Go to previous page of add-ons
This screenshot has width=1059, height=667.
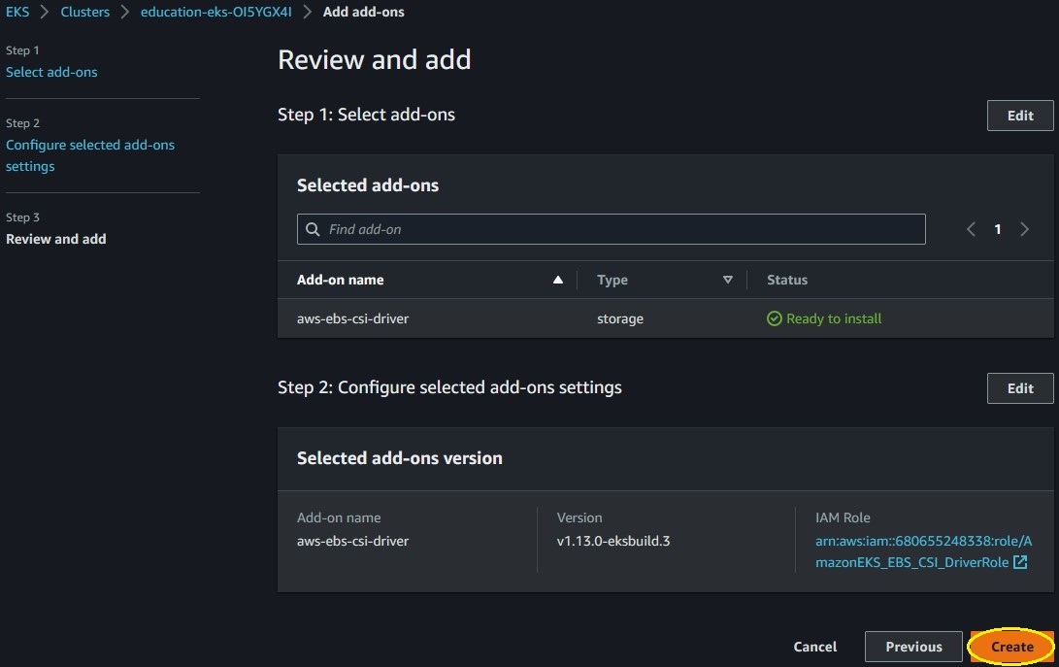click(971, 229)
